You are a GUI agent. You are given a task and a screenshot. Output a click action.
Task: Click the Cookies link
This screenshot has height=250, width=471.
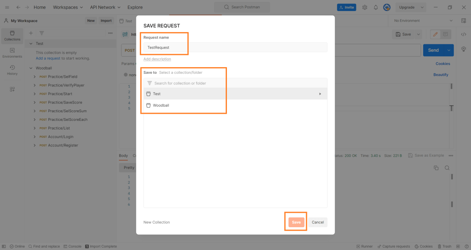click(443, 64)
